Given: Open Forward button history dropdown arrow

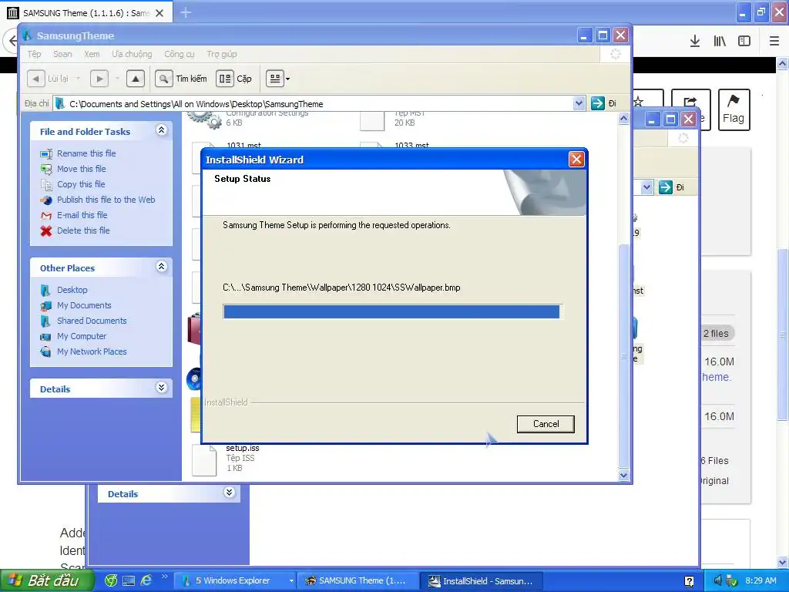Looking at the screenshot, I should click(117, 79).
